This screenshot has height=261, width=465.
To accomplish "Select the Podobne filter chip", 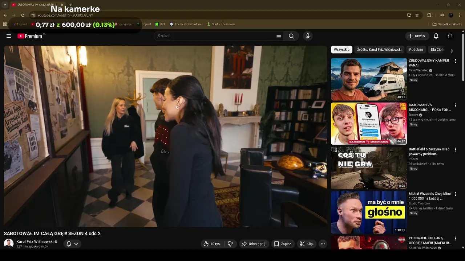I will point(416,50).
